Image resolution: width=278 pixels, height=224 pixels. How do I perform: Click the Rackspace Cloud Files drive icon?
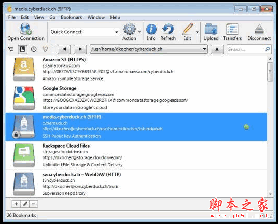(x=24, y=155)
